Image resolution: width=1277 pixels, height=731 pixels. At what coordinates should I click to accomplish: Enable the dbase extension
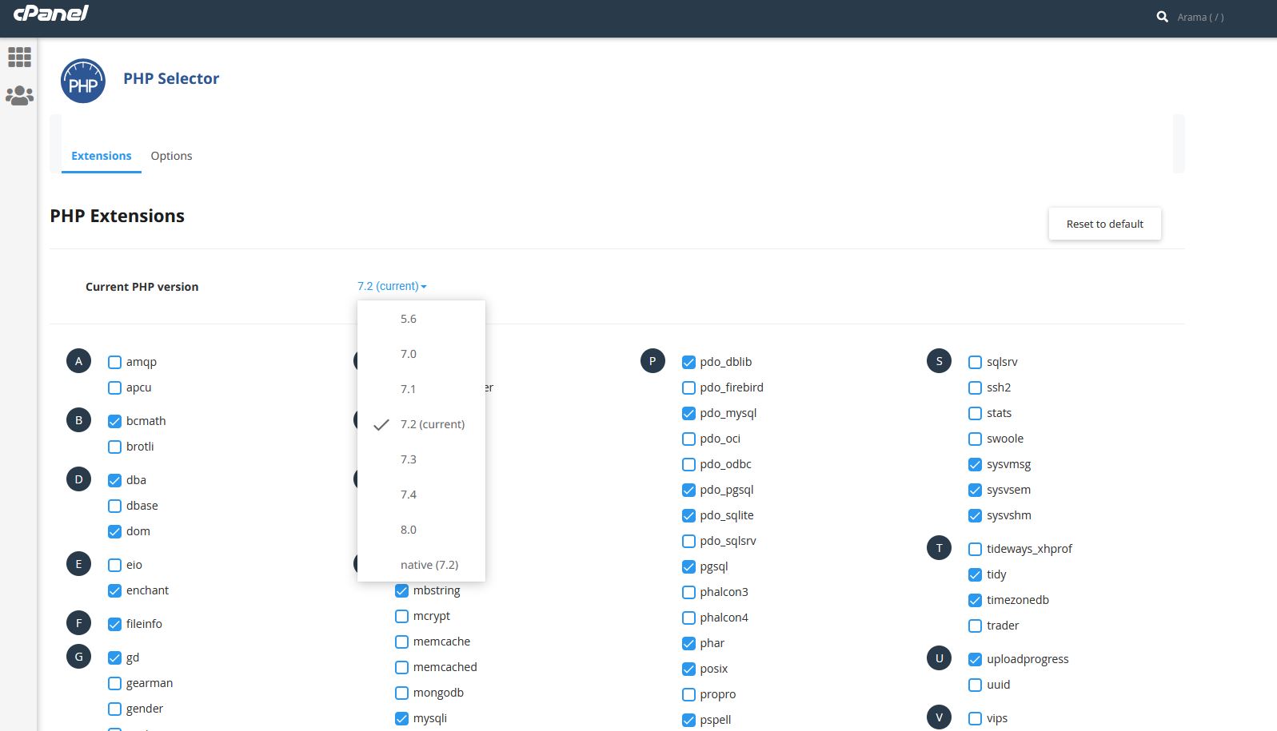tap(114, 506)
